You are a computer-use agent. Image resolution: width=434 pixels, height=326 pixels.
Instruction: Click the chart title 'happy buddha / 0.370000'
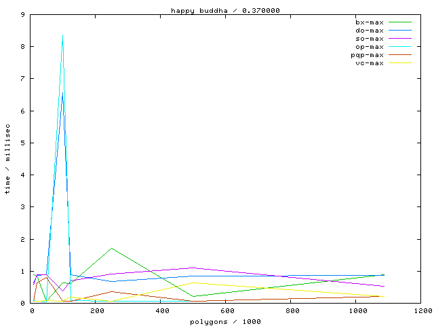(x=224, y=10)
